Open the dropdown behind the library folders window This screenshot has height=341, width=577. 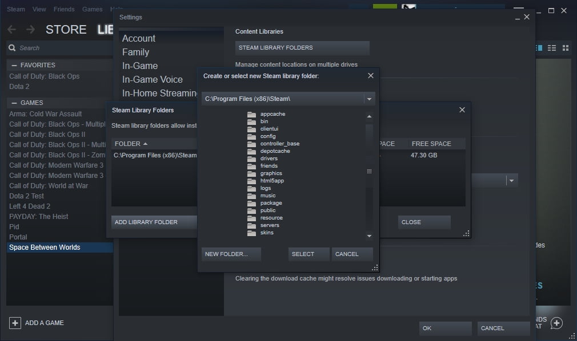point(511,180)
